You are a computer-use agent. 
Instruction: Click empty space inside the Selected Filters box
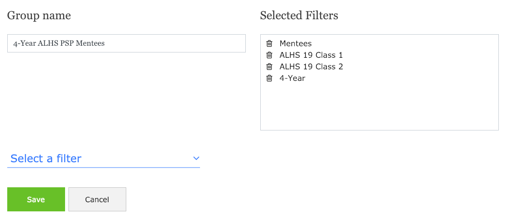379,108
